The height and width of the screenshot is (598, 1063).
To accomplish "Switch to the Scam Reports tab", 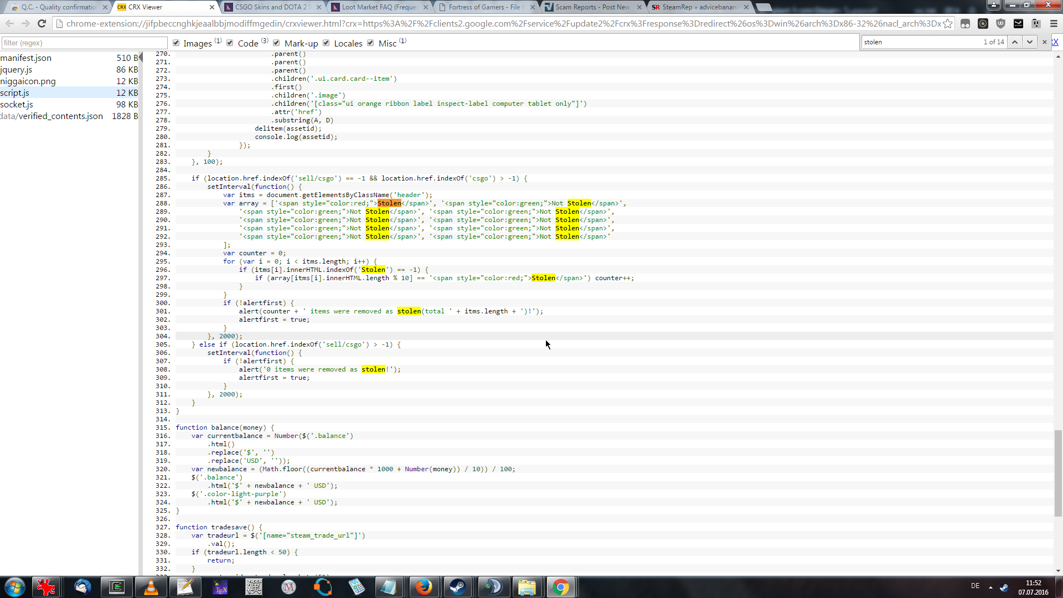I will click(x=592, y=7).
